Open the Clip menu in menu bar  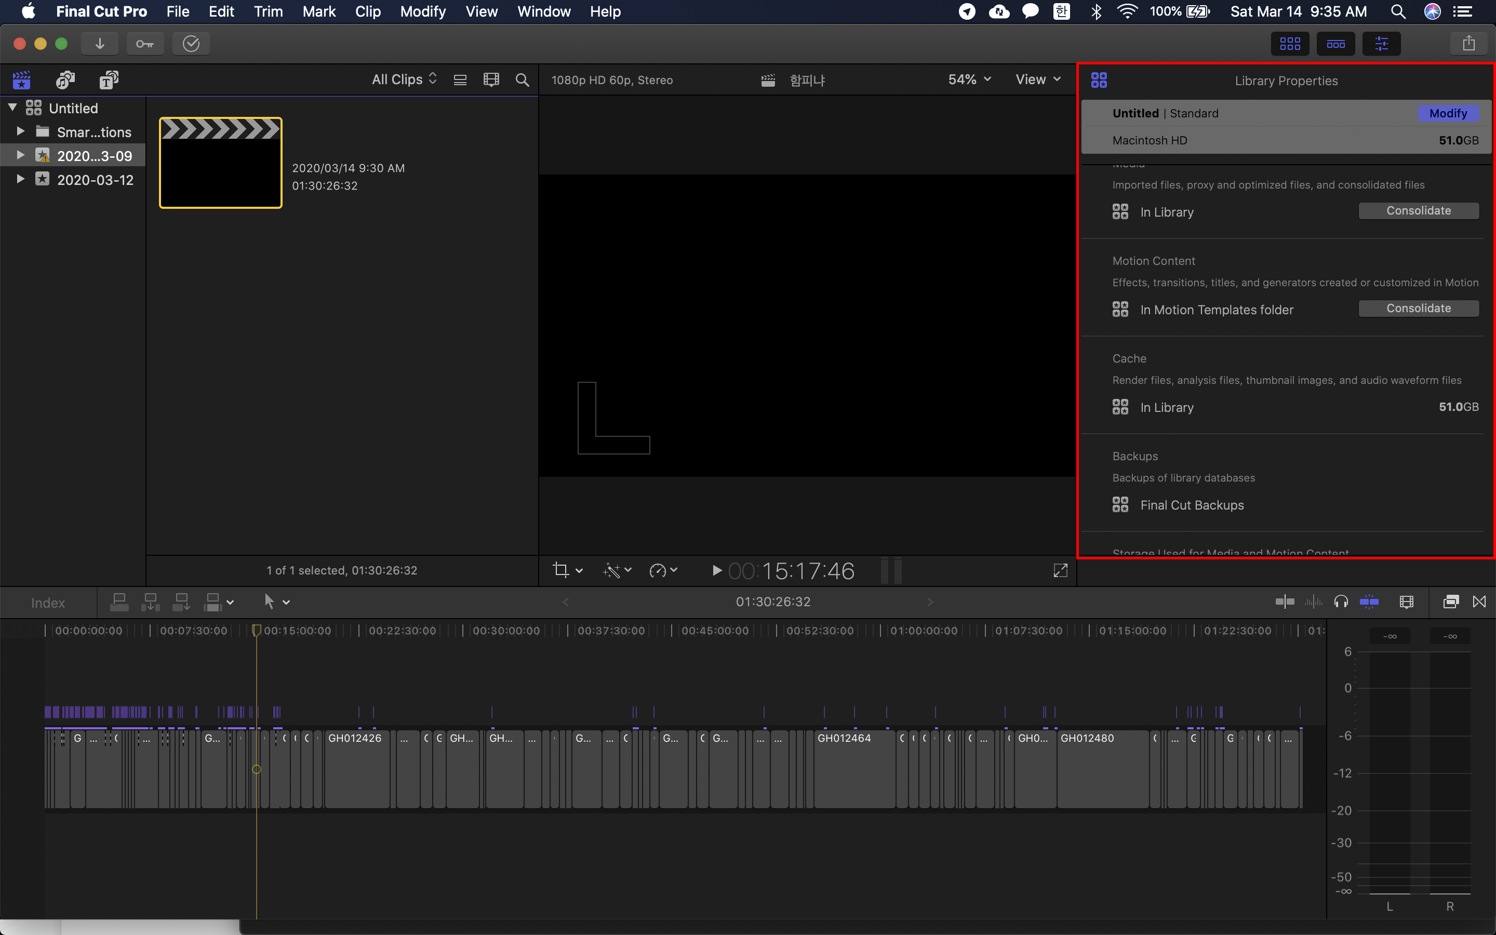pos(367,12)
